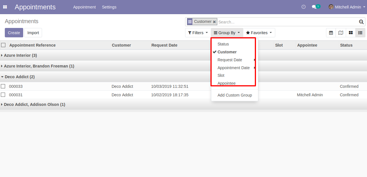The height and width of the screenshot is (177, 367).
Task: Open the activities clock icon
Action: click(303, 7)
